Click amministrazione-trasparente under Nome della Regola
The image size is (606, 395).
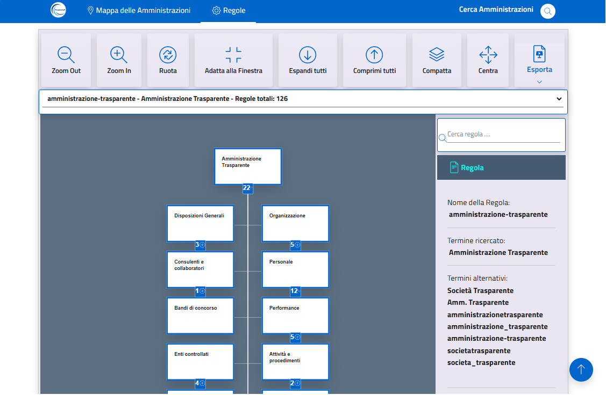point(498,215)
